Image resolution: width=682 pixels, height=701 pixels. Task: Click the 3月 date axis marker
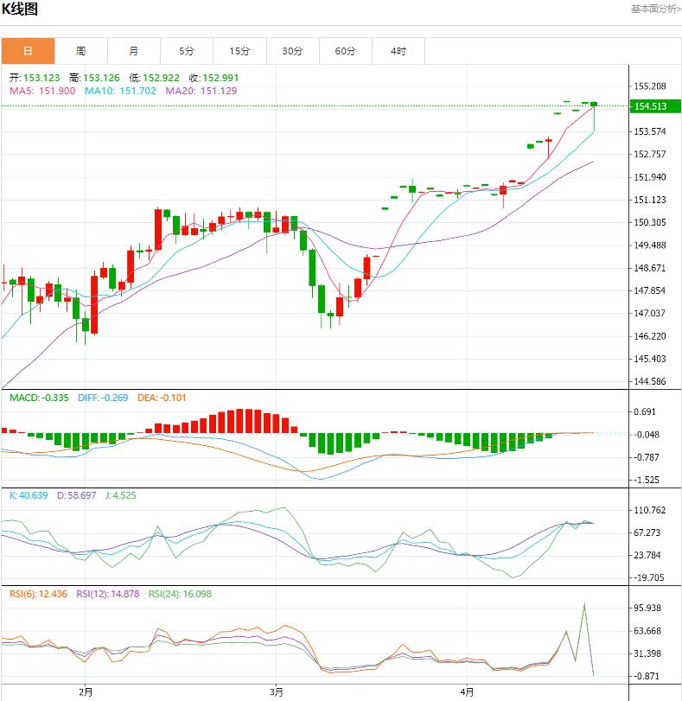pos(276,691)
